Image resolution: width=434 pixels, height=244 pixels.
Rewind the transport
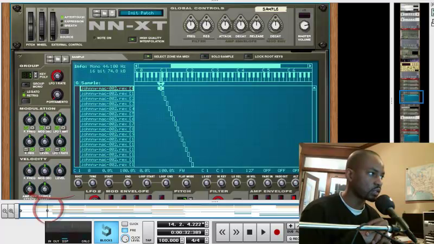(x=222, y=233)
